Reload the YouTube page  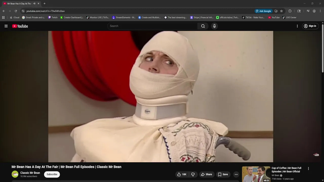[16, 11]
